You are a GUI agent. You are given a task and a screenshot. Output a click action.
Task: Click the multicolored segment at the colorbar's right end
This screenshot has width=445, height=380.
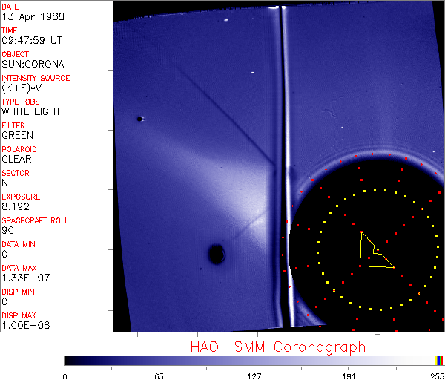tap(440, 360)
